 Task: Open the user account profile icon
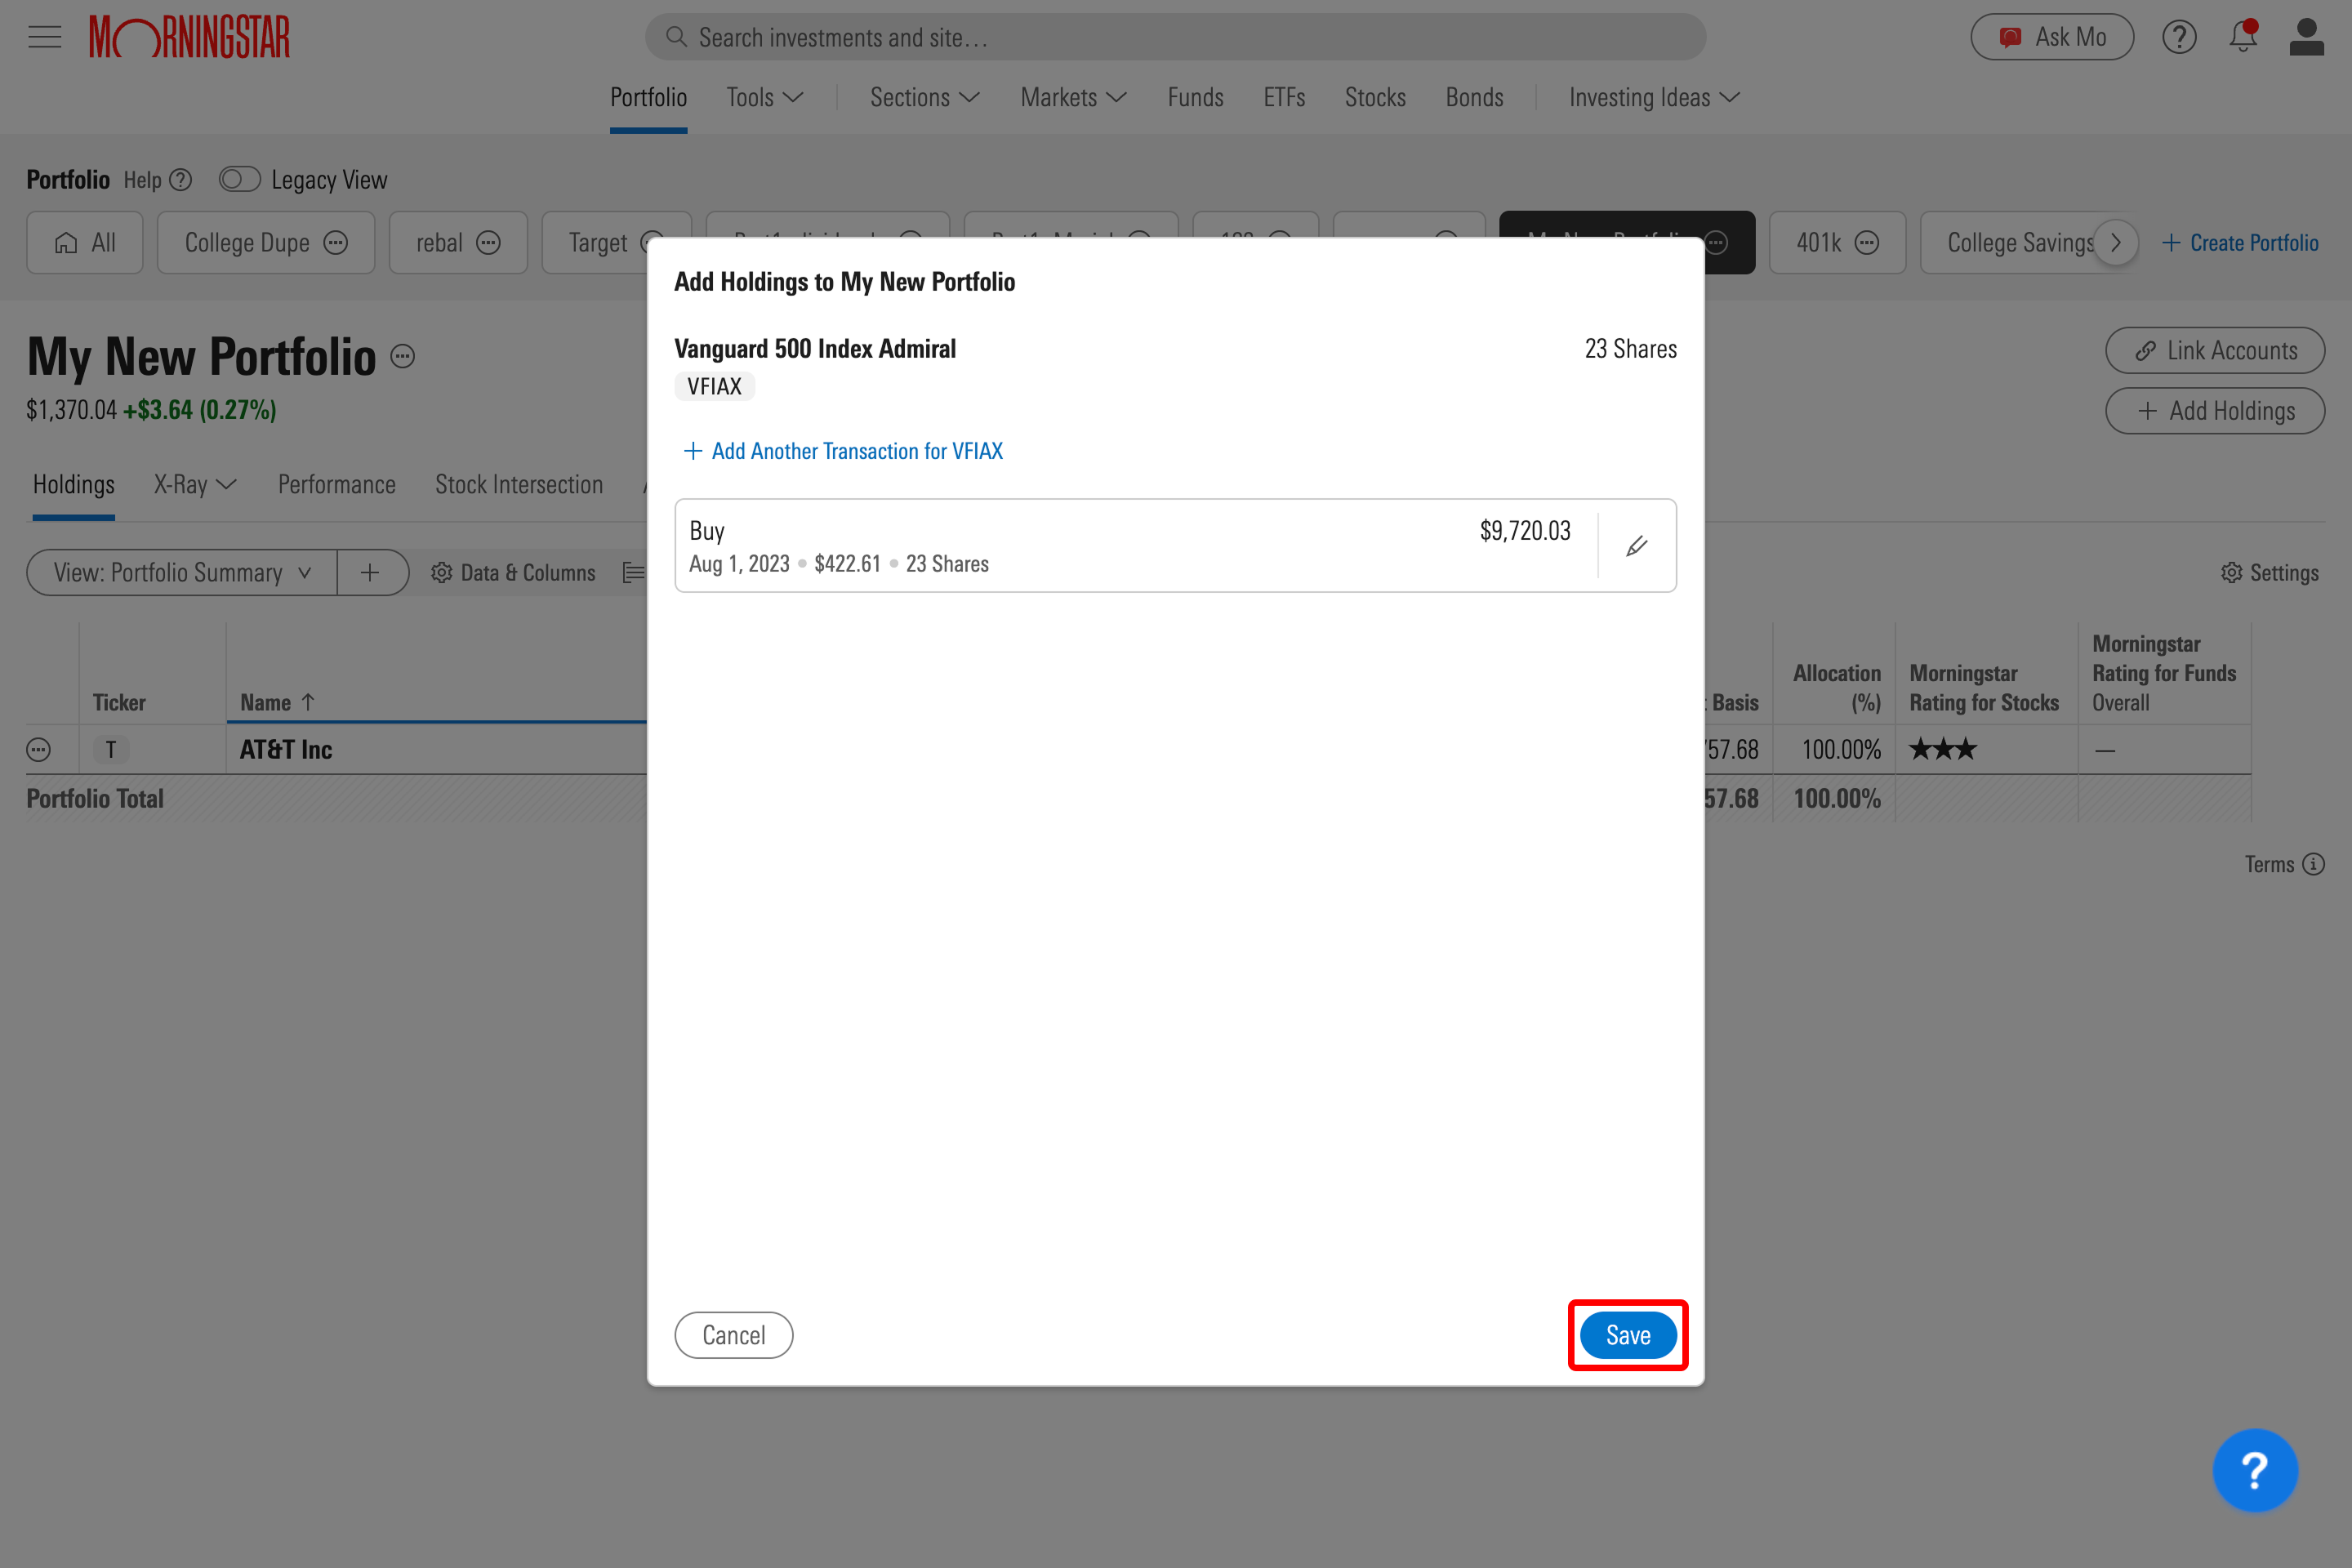[x=2306, y=37]
